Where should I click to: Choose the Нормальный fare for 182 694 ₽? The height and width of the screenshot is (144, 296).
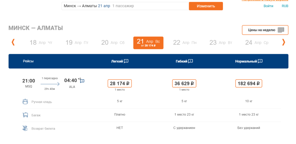pyautogui.click(x=248, y=84)
